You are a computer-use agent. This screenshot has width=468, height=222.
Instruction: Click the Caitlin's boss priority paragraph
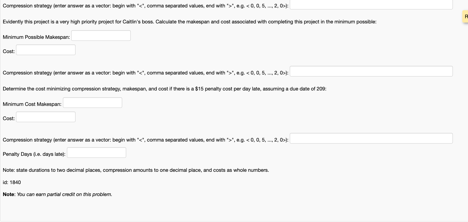[x=189, y=21]
